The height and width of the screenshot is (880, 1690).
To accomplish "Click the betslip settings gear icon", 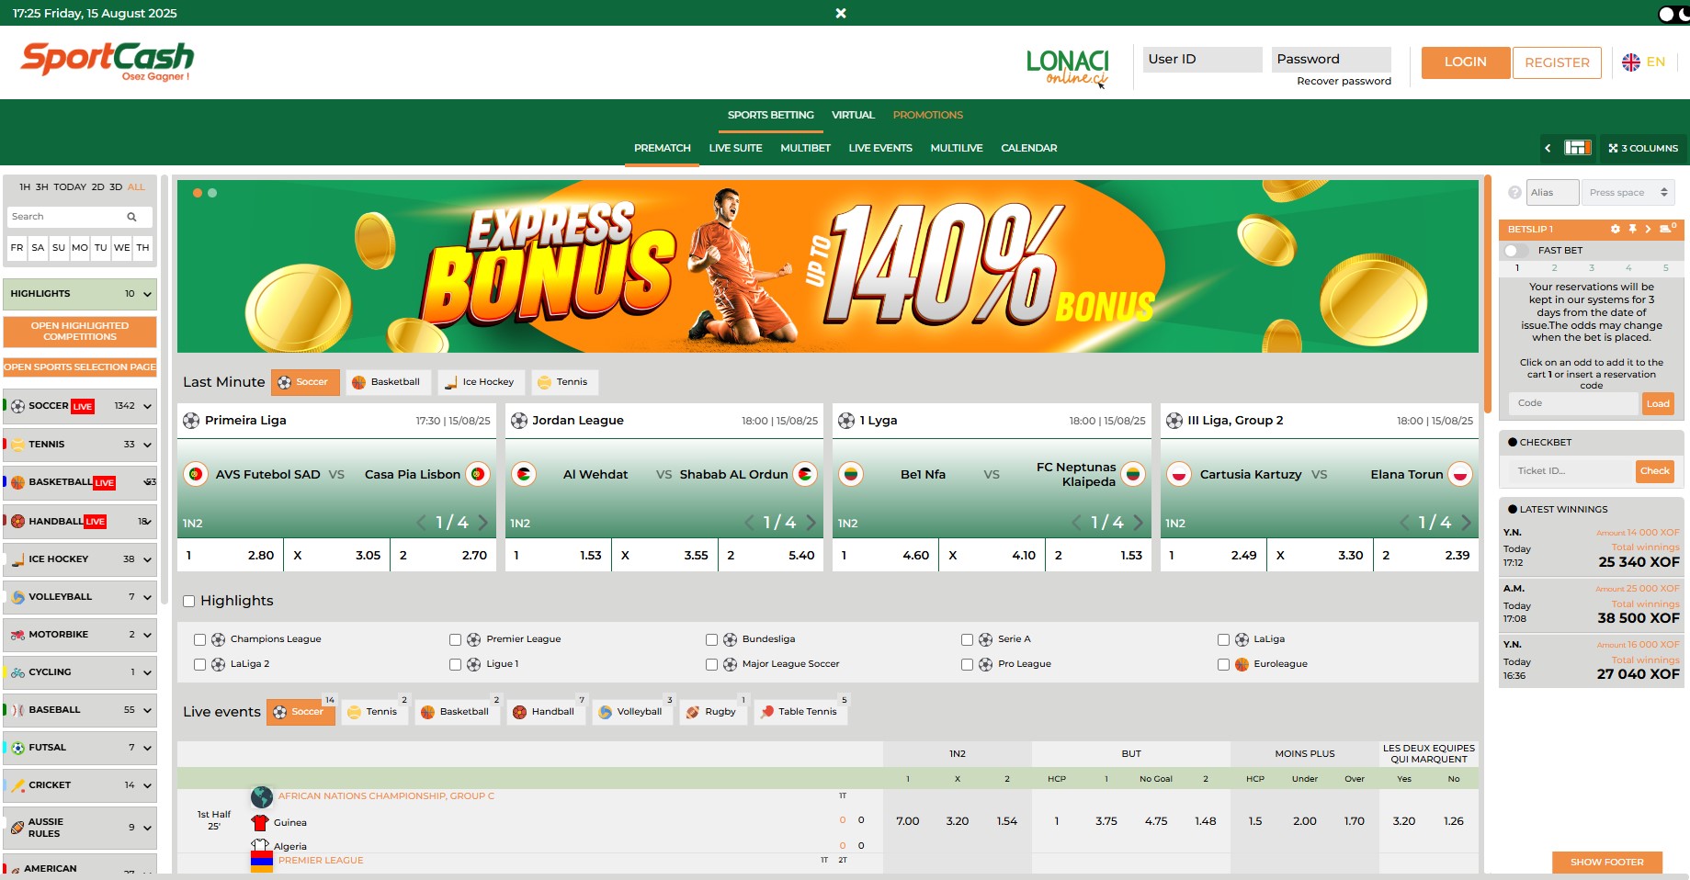I will pos(1616,230).
